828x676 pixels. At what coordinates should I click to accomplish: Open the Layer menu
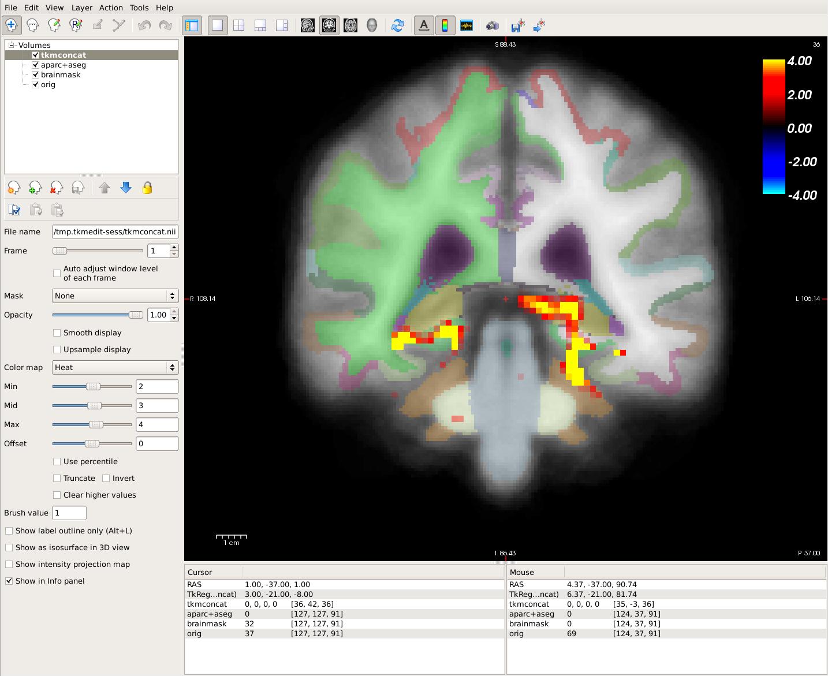[x=81, y=8]
